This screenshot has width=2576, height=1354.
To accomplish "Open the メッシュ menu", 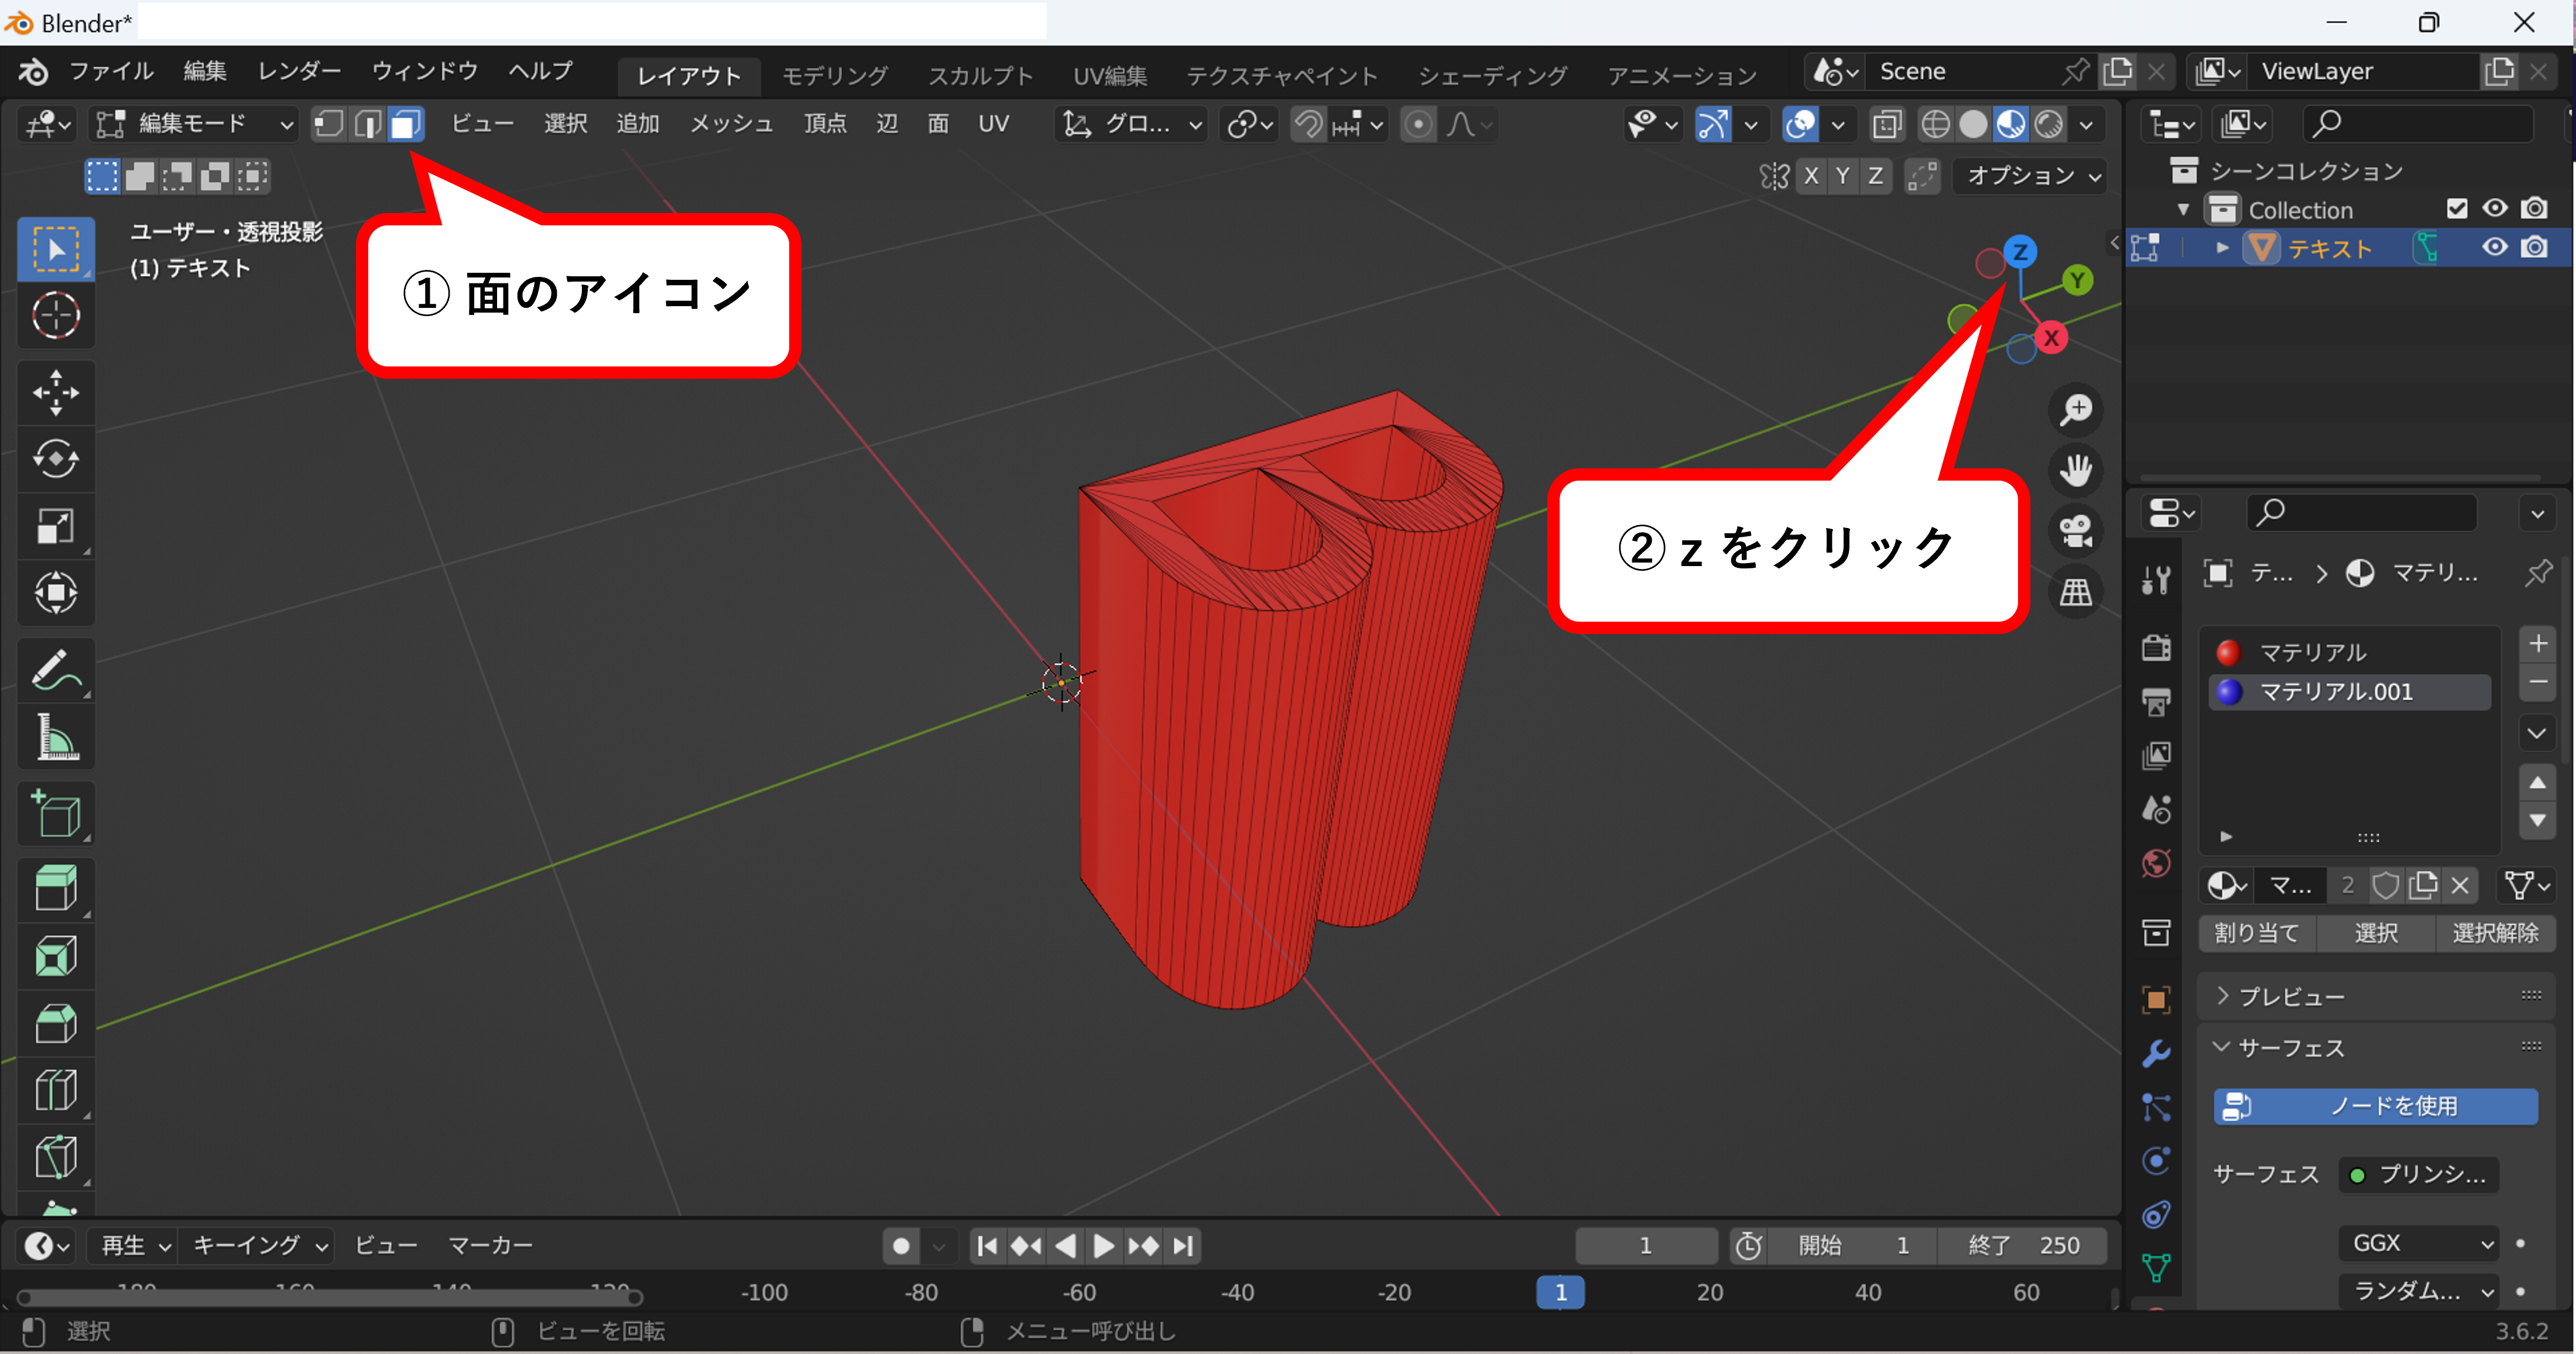I will [x=731, y=124].
